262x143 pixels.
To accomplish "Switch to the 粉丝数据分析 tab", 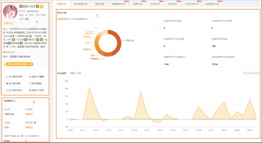I will click(81, 3).
